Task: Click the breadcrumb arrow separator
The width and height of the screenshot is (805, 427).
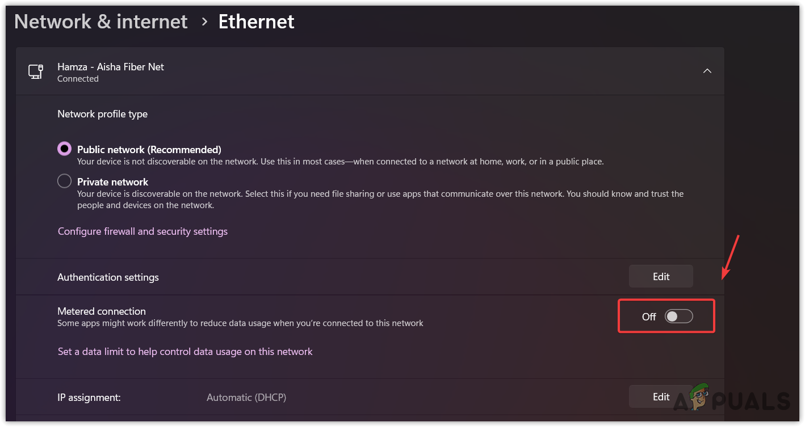Action: pos(204,22)
